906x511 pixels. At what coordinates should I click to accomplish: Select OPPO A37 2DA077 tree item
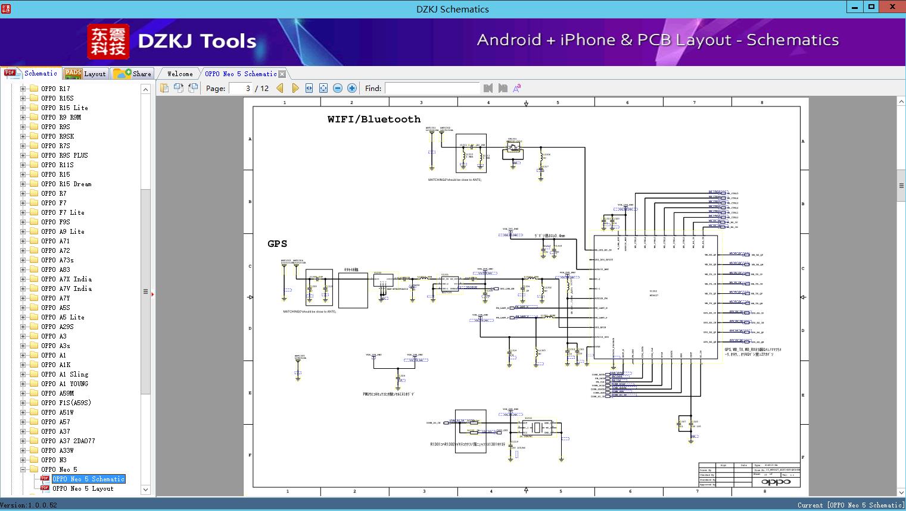(x=68, y=441)
